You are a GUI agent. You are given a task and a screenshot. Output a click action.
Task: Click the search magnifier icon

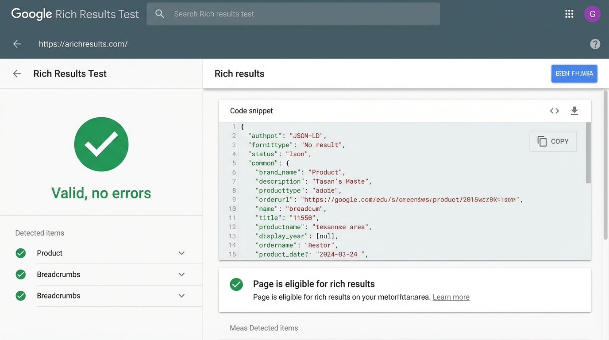tap(160, 14)
